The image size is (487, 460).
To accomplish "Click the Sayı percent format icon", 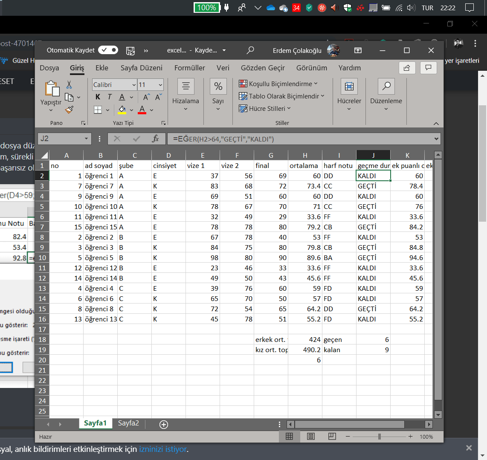I will point(218,86).
